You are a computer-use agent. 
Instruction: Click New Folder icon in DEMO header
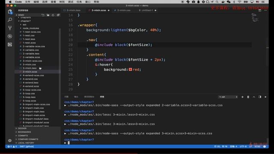pyautogui.click(x=48, y=15)
